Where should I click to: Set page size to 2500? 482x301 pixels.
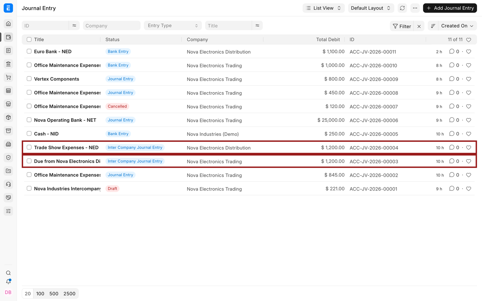pos(69,293)
